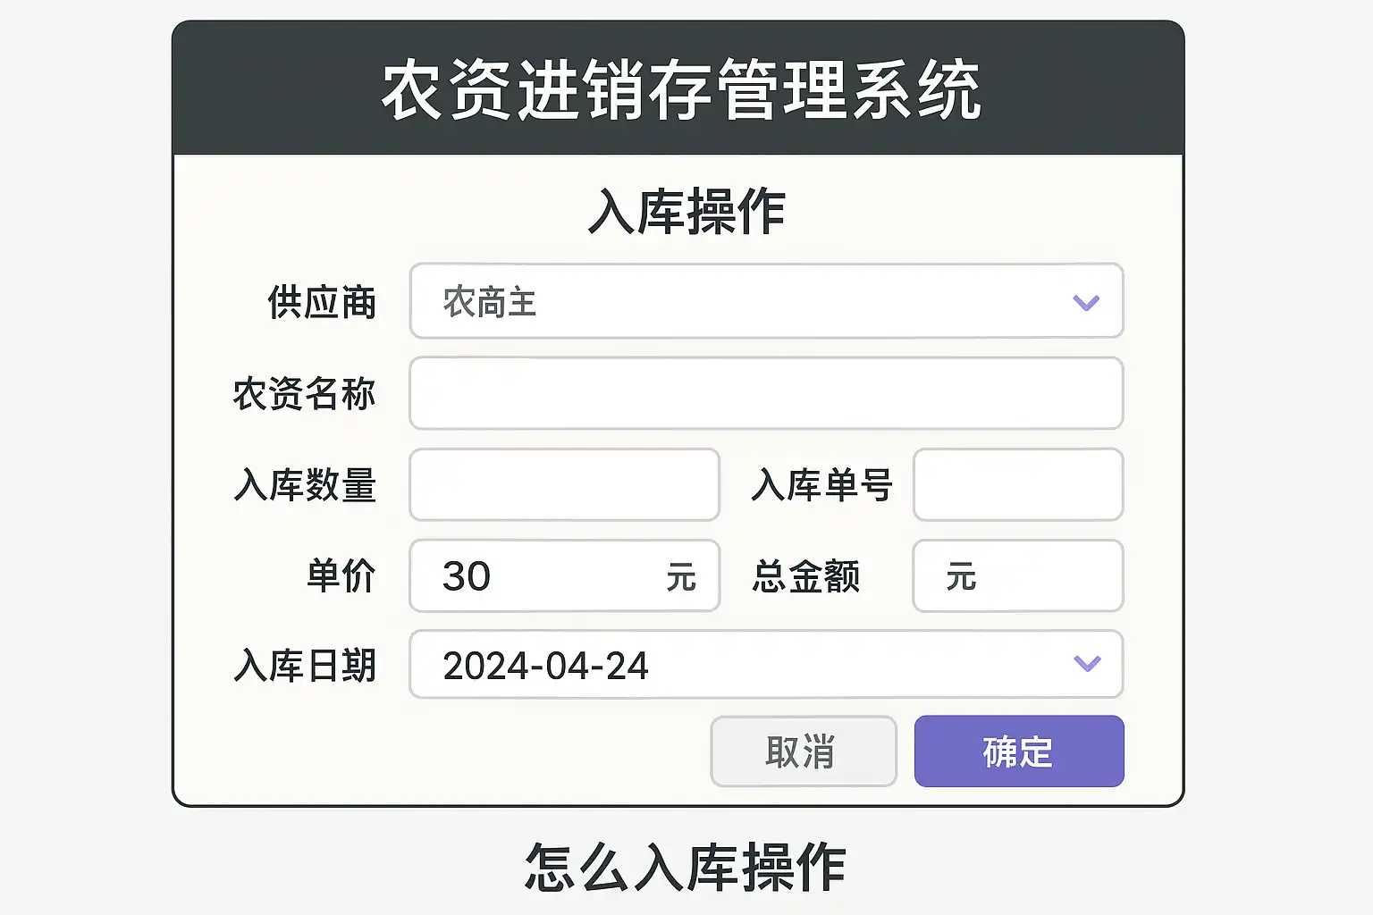Click the 入库单号 field label
Image resolution: width=1373 pixels, height=915 pixels.
click(821, 485)
